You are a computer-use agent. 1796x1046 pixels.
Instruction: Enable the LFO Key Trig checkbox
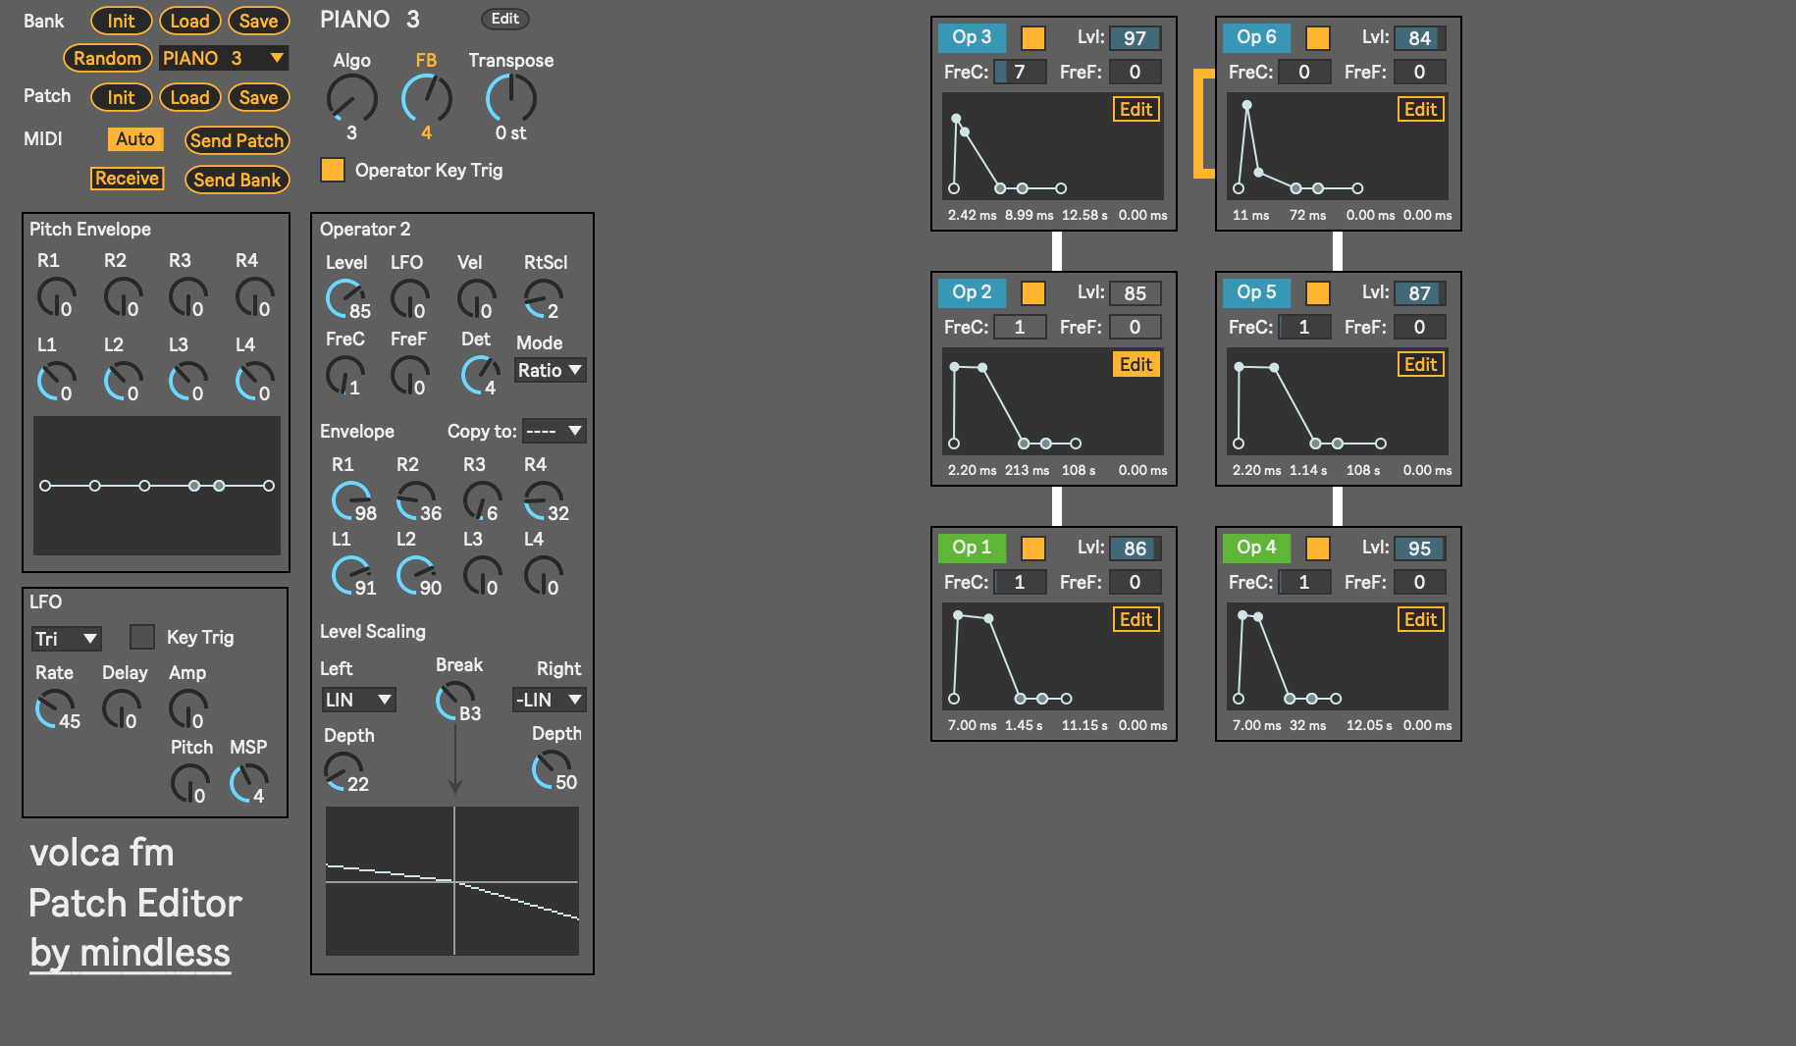(142, 637)
